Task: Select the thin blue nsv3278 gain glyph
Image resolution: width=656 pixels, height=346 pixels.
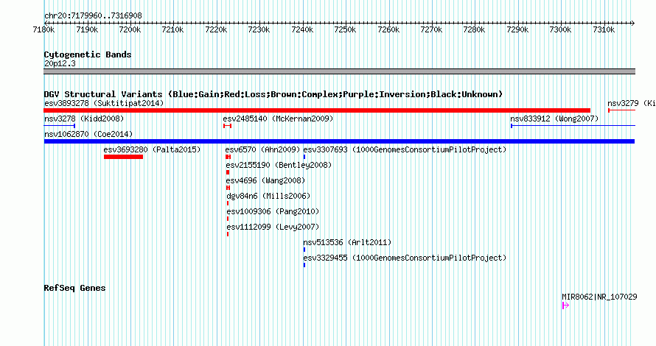Action: tap(60, 126)
